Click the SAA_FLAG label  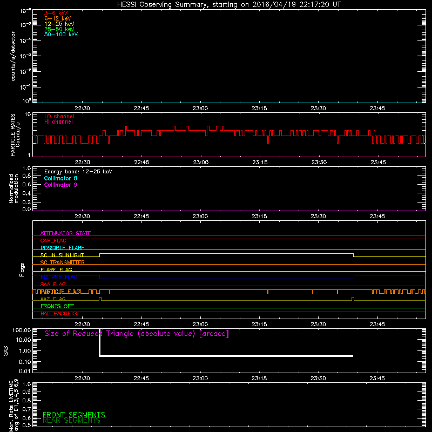[53, 284]
